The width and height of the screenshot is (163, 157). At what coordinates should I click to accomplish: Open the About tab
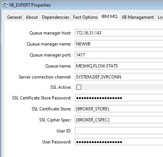pyautogui.click(x=32, y=17)
